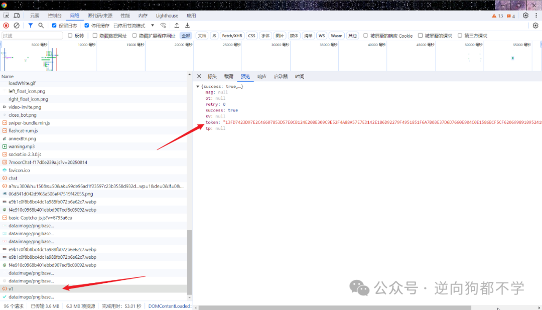The height and width of the screenshot is (310, 542).
Task: Uncheck the 保留日志 checkbox
Action: pos(54,26)
